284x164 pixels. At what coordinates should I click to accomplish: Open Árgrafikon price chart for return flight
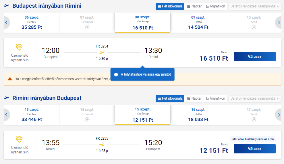215,98
